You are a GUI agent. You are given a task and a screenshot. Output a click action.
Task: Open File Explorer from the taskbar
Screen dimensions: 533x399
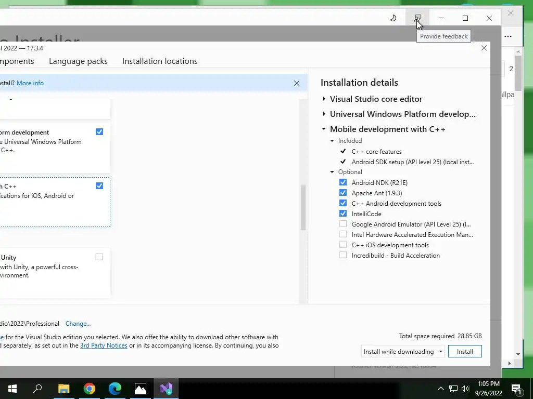[64, 389]
